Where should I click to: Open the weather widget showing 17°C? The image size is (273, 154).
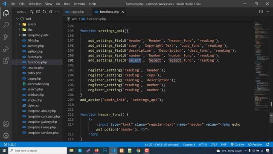(x=229, y=151)
